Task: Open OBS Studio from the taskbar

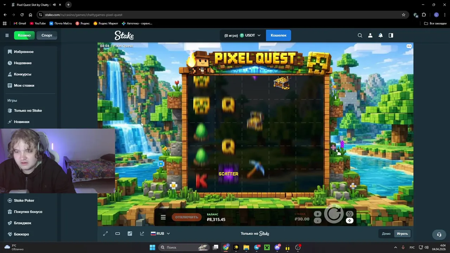Action: point(298,247)
